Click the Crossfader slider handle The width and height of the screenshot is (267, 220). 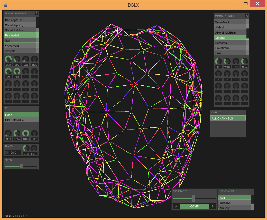tap(193, 199)
